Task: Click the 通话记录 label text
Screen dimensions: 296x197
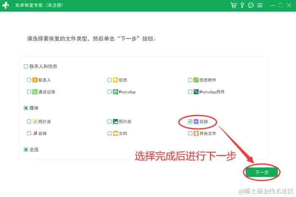Action: pyautogui.click(x=47, y=92)
